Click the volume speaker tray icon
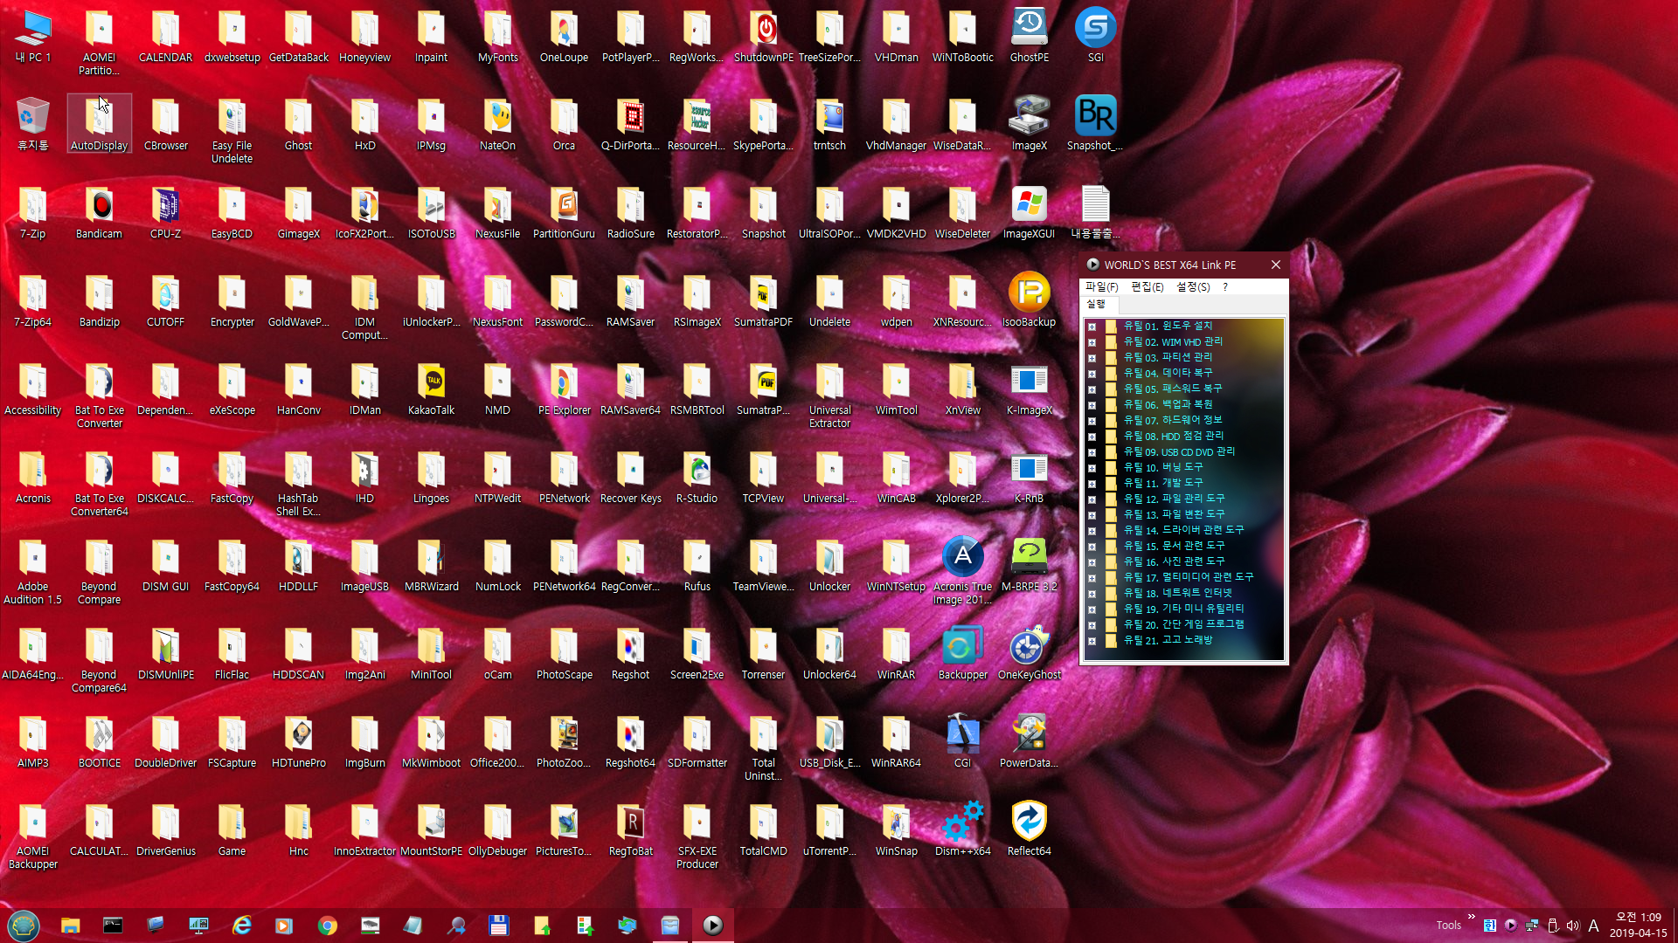Screen dimensions: 1678x943 (1573, 926)
